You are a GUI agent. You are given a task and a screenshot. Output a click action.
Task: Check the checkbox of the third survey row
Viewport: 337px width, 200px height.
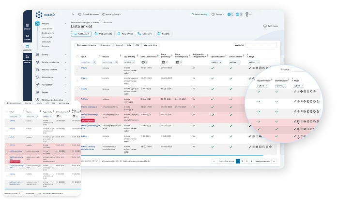[77, 89]
